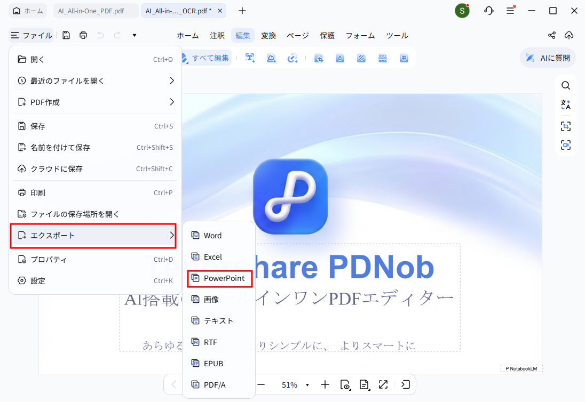
Task: Switch to the 編集 ribbon tab
Action: pos(243,35)
